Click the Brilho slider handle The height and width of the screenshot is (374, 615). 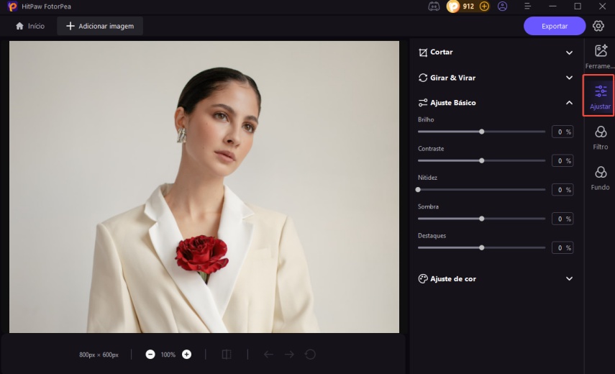pyautogui.click(x=482, y=132)
